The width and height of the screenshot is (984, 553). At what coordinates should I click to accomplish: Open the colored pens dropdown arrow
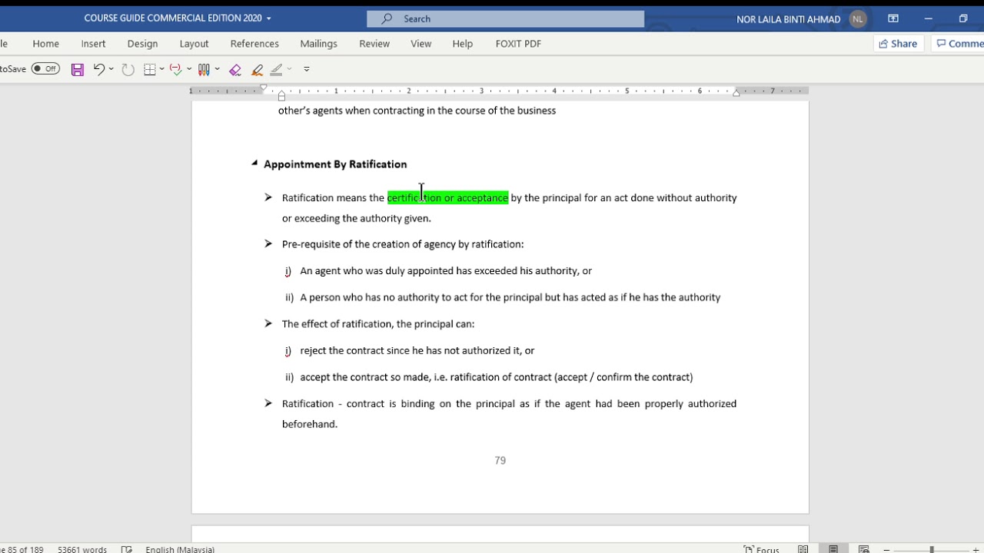coord(217,69)
